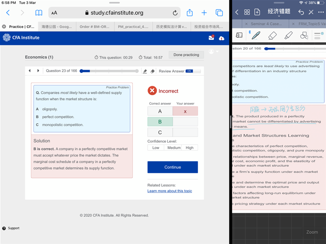The height and width of the screenshot is (244, 326).
Task: Tap the battery indicator in status bar
Action: coord(321,3)
